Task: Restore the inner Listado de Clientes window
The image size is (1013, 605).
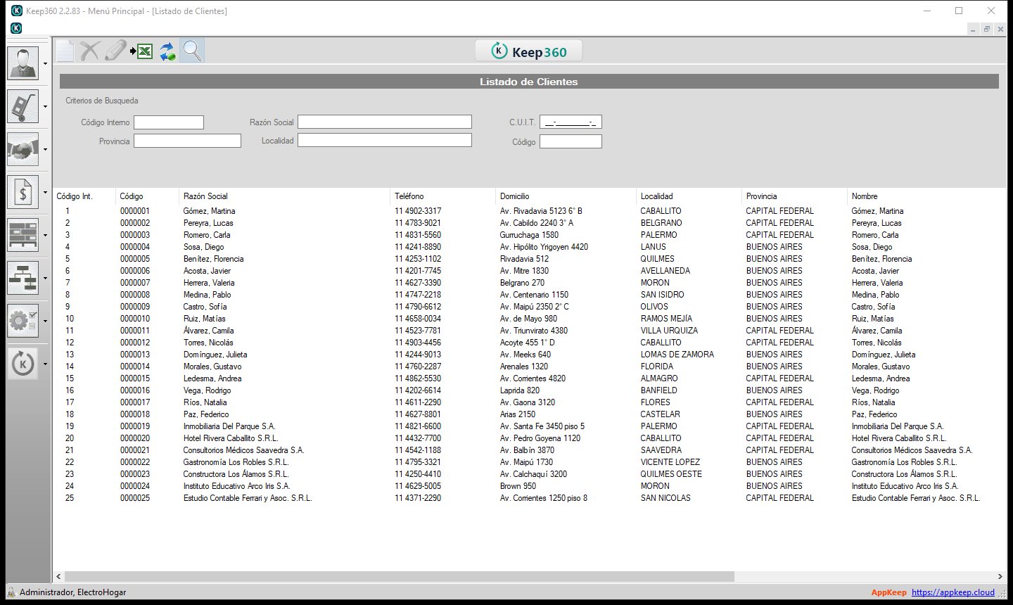Action: pyautogui.click(x=987, y=29)
